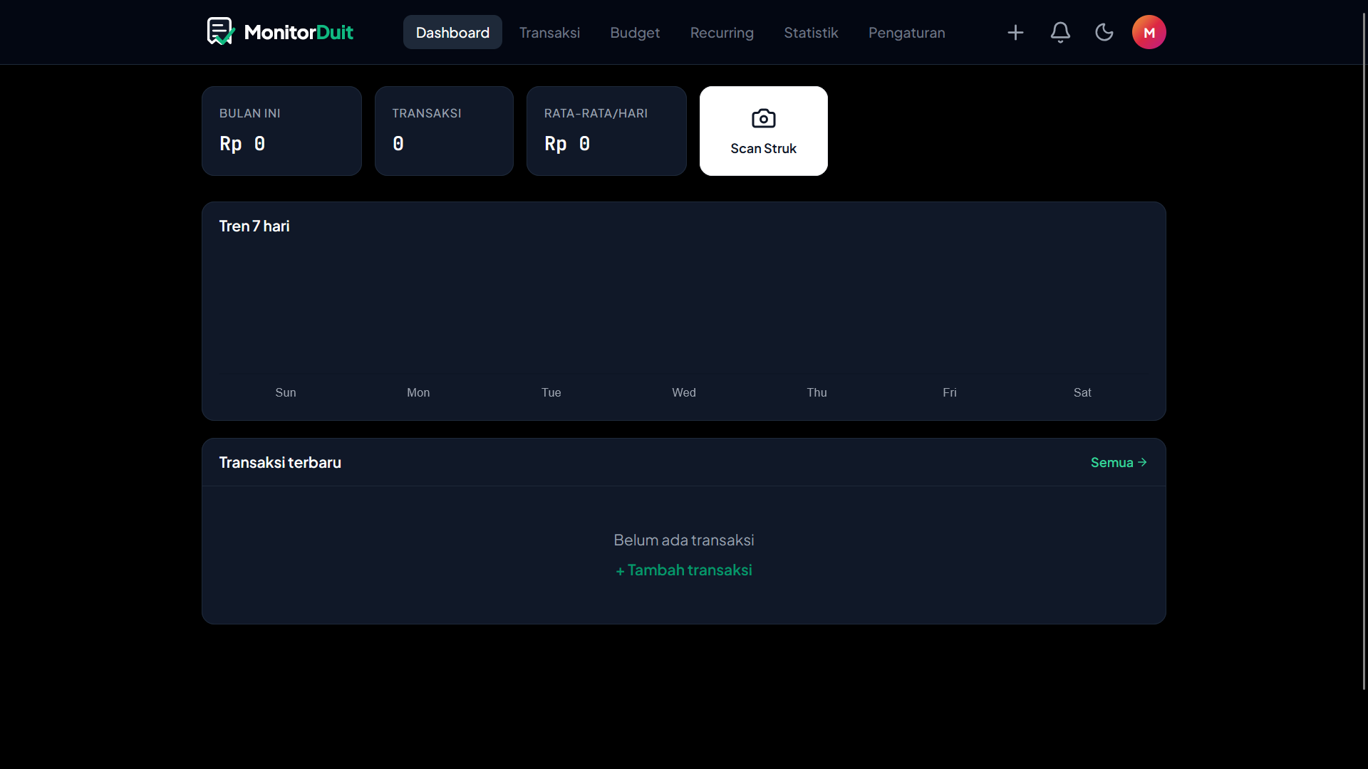Select the BULAN INI Rp 0 card
This screenshot has height=769, width=1368.
tap(281, 131)
